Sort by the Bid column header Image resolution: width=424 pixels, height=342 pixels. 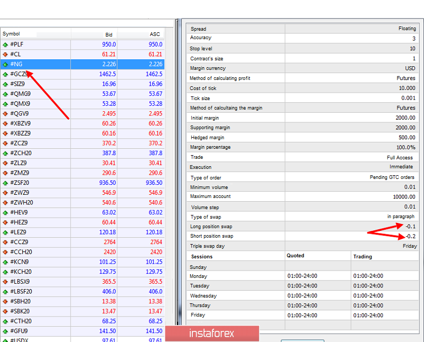tap(109, 34)
